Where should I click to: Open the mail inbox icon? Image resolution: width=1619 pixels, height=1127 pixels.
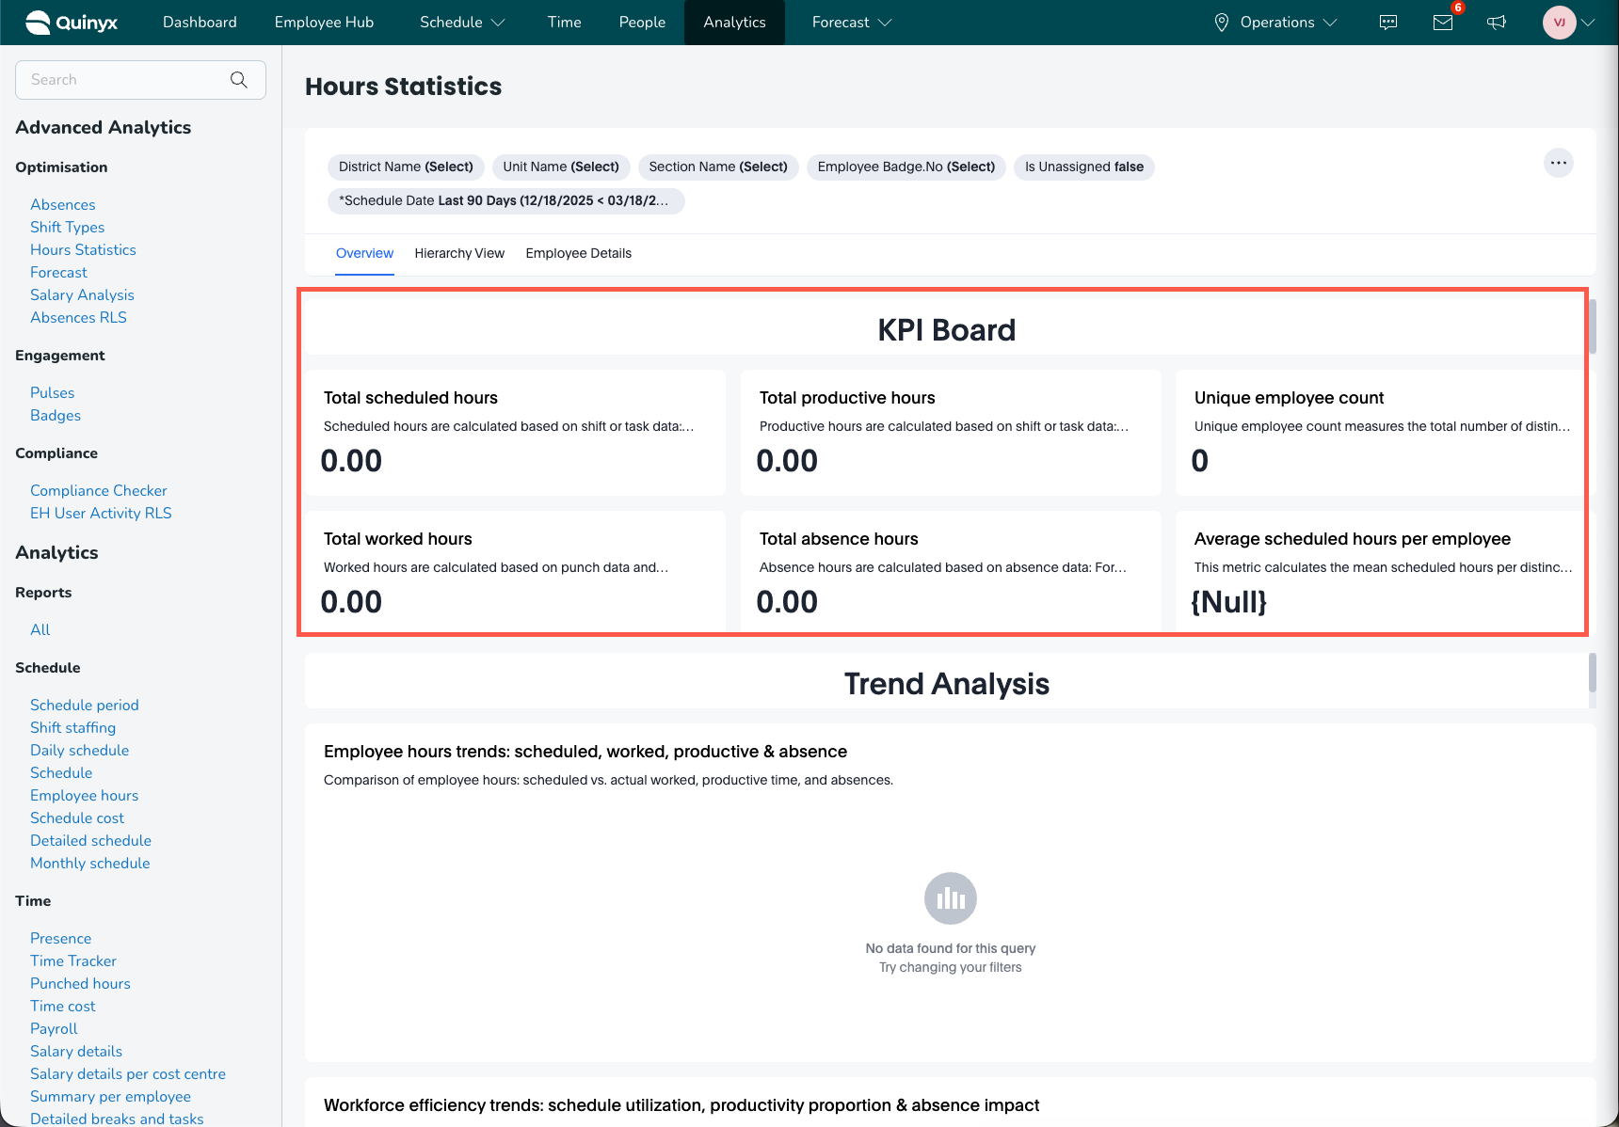tap(1442, 23)
